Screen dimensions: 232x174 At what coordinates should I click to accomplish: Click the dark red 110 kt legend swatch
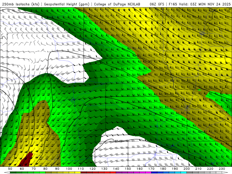pos(84,173)
